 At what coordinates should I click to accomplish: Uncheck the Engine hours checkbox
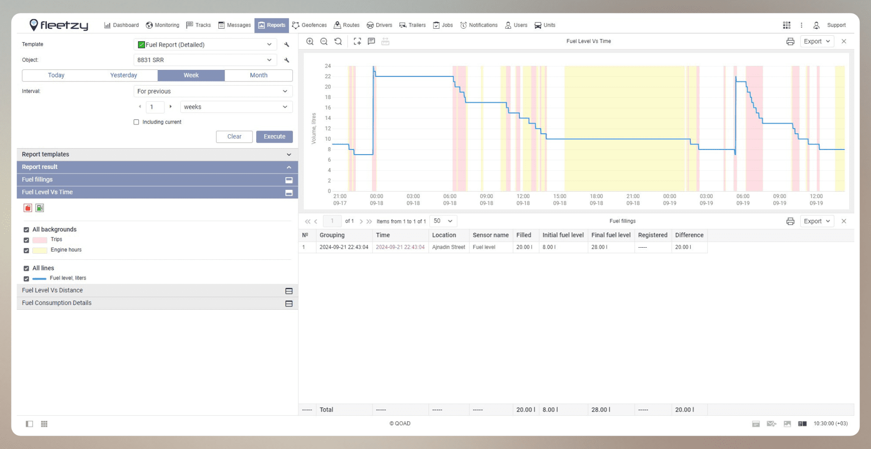26,250
